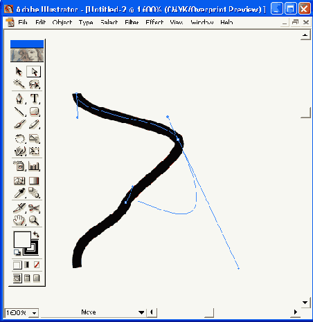Image resolution: width=313 pixels, height=322 pixels.
Task: Swap fill and stroke colors
Action: 36,234
